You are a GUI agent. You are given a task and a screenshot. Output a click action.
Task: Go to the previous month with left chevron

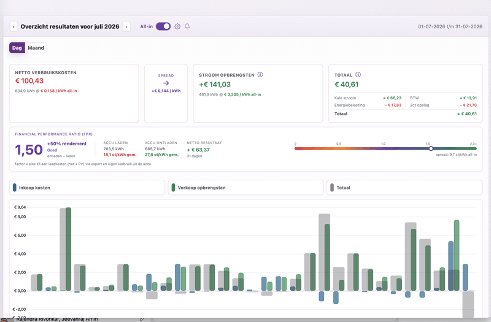[x=14, y=26]
